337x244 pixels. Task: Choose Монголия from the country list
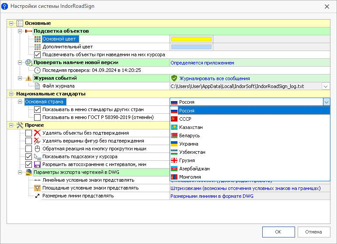pos(250,177)
